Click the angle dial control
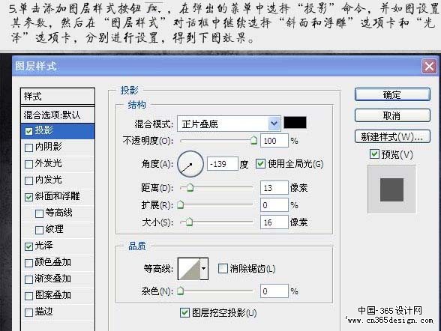 tap(190, 164)
